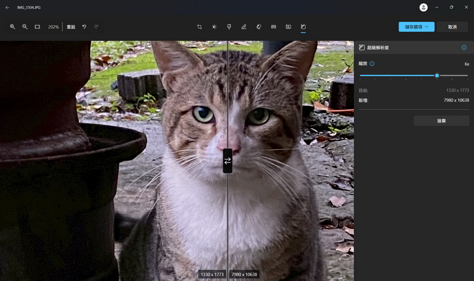Click the 重設 reset button
This screenshot has height=281, width=474.
pyautogui.click(x=71, y=27)
